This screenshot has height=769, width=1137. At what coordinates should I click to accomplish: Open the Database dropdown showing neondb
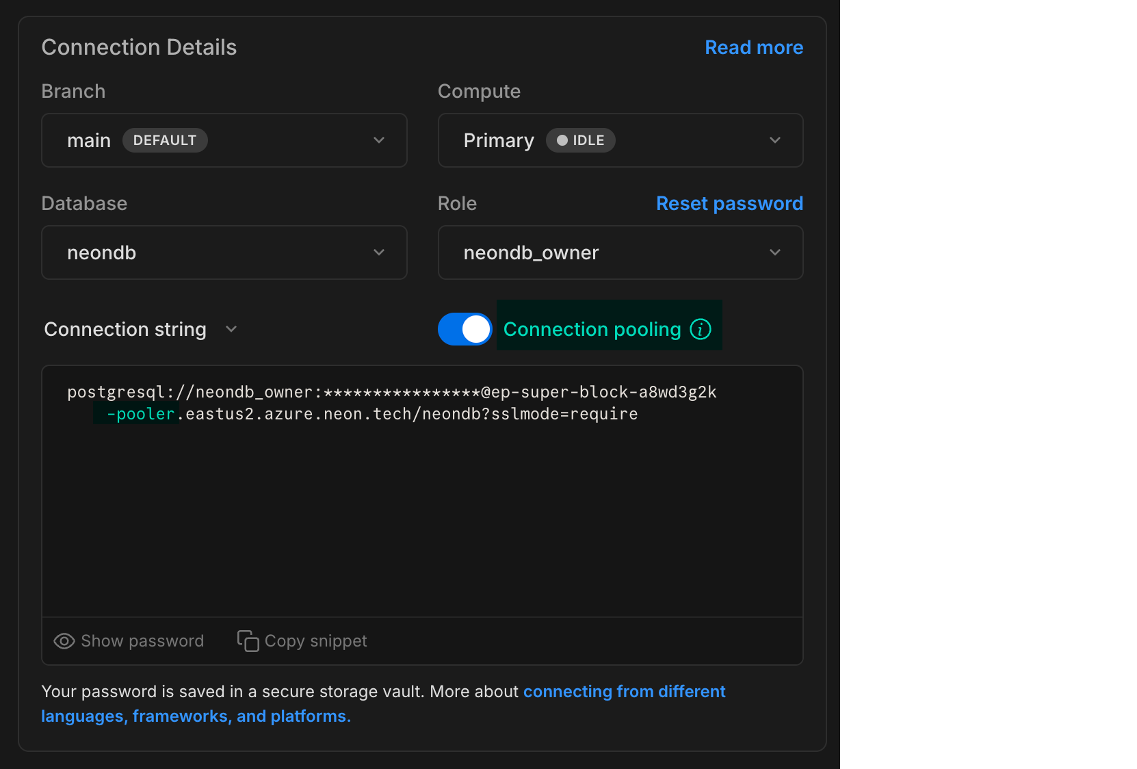[x=224, y=252]
